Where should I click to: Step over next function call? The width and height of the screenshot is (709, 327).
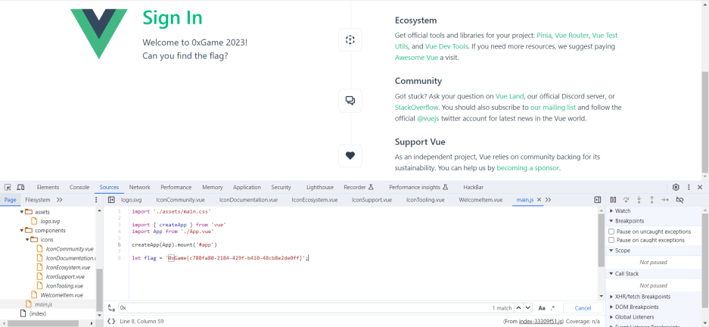(627, 200)
